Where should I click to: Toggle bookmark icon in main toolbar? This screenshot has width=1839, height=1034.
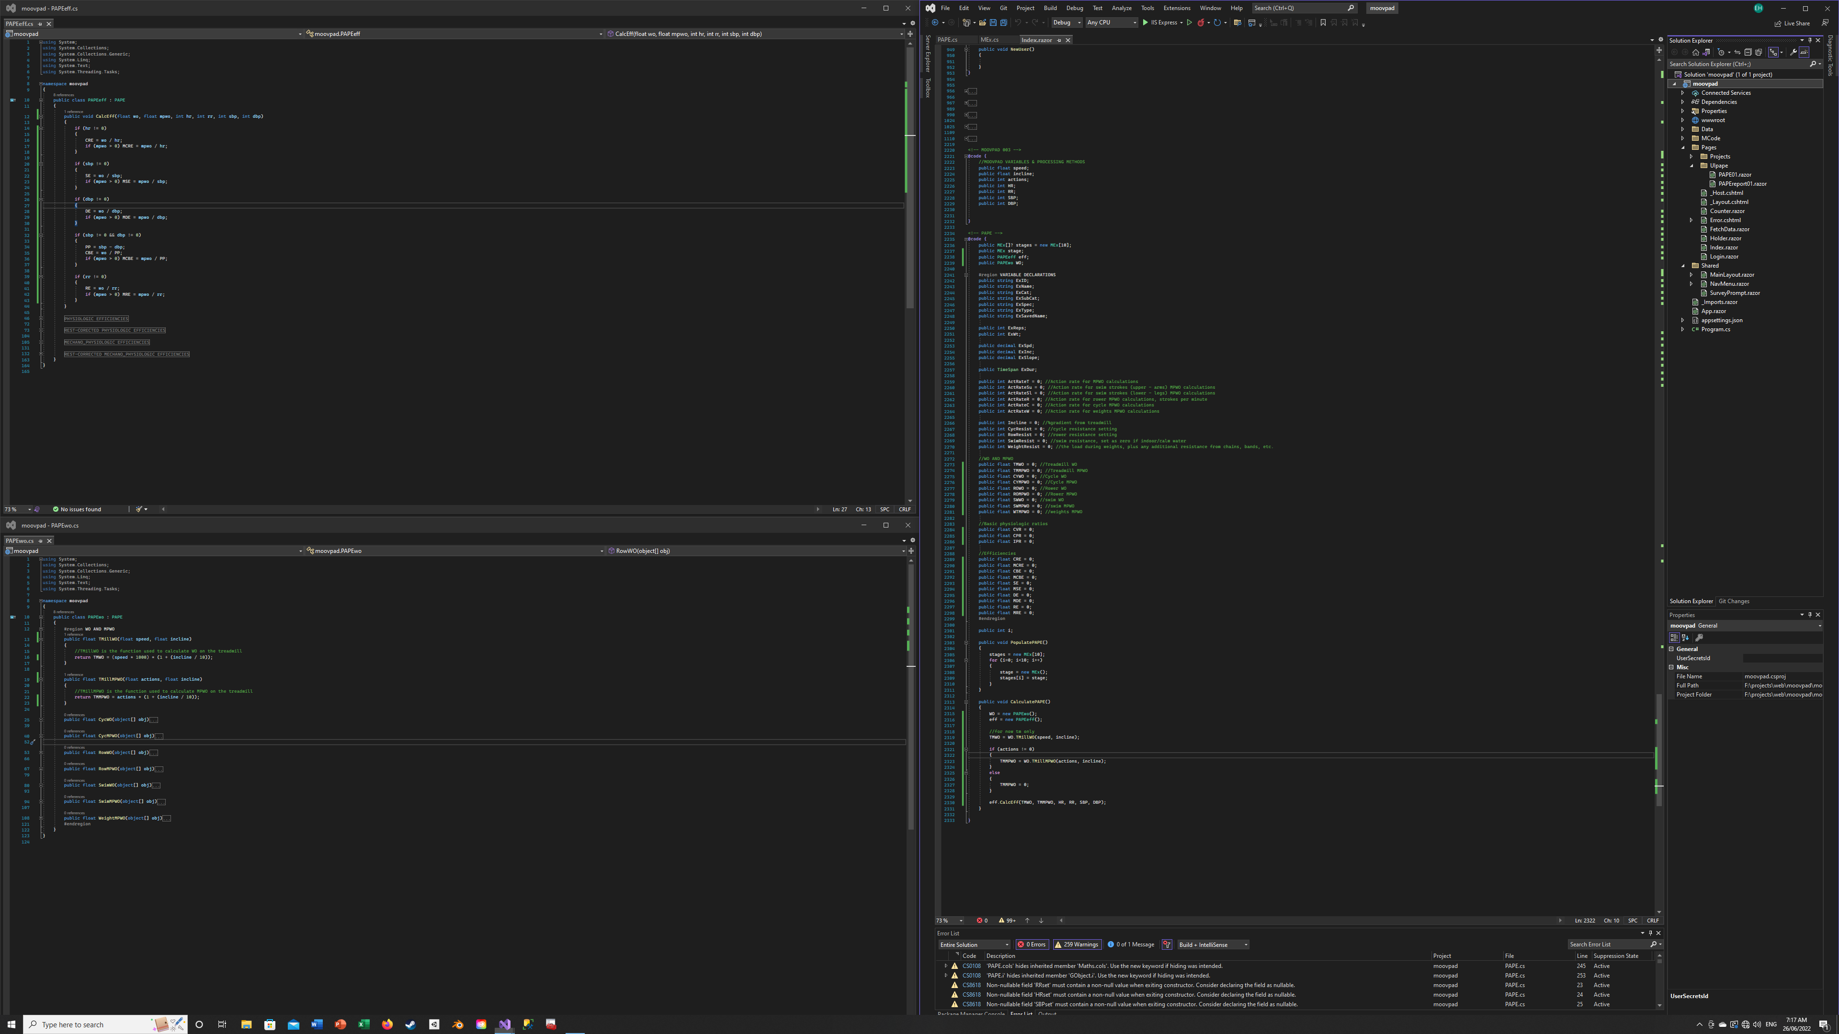(x=1323, y=23)
